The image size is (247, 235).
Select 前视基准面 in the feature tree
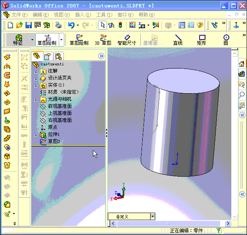[x=60, y=106]
